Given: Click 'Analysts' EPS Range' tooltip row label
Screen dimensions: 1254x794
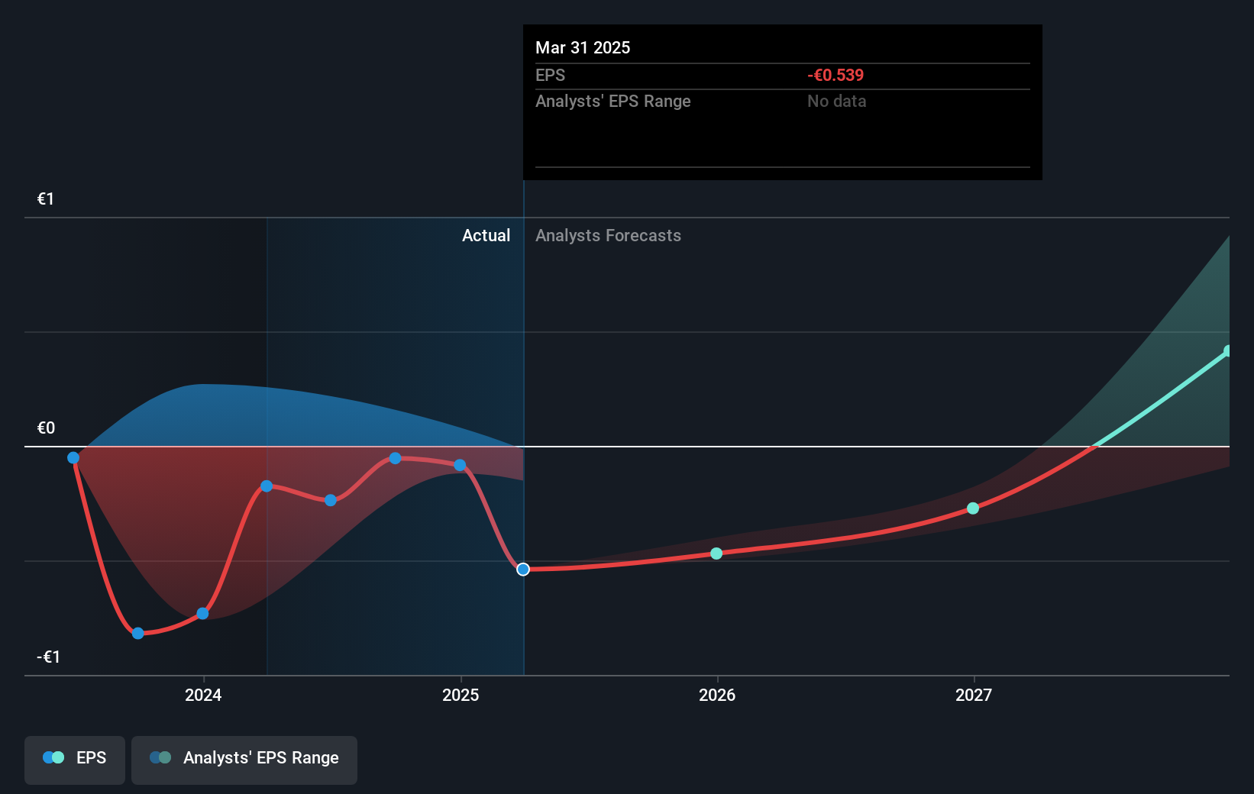Looking at the screenshot, I should [612, 101].
